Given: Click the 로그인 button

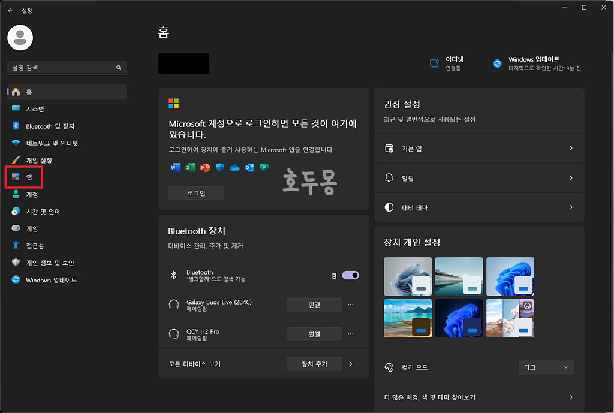Looking at the screenshot, I should 196,193.
